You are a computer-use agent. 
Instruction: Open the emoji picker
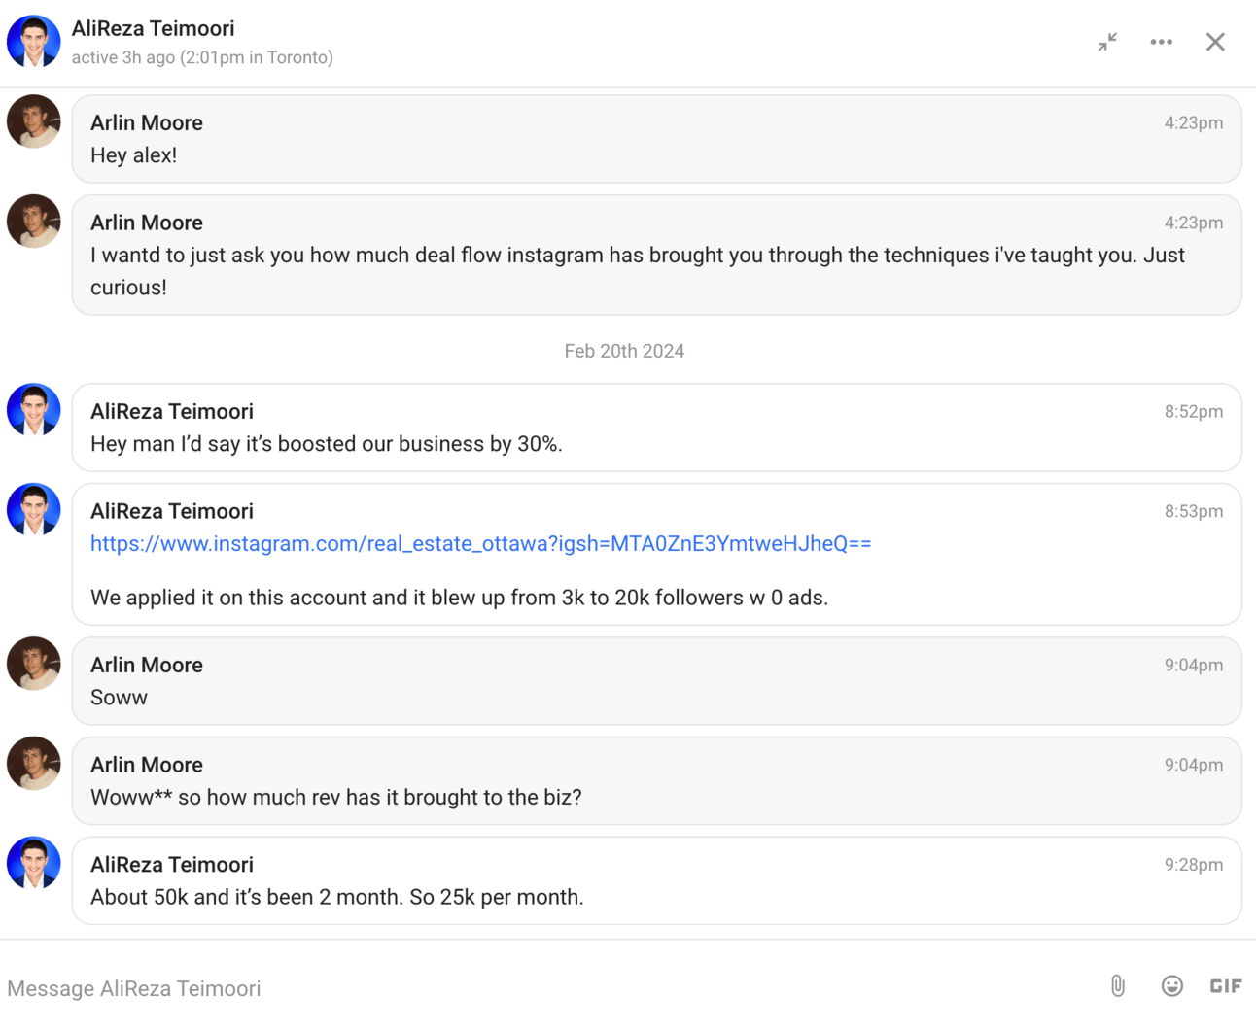[1172, 986]
